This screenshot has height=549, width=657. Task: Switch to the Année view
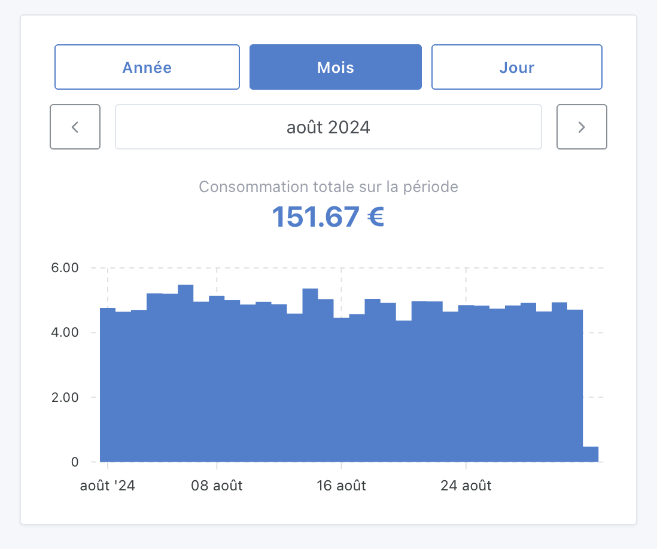tap(147, 67)
